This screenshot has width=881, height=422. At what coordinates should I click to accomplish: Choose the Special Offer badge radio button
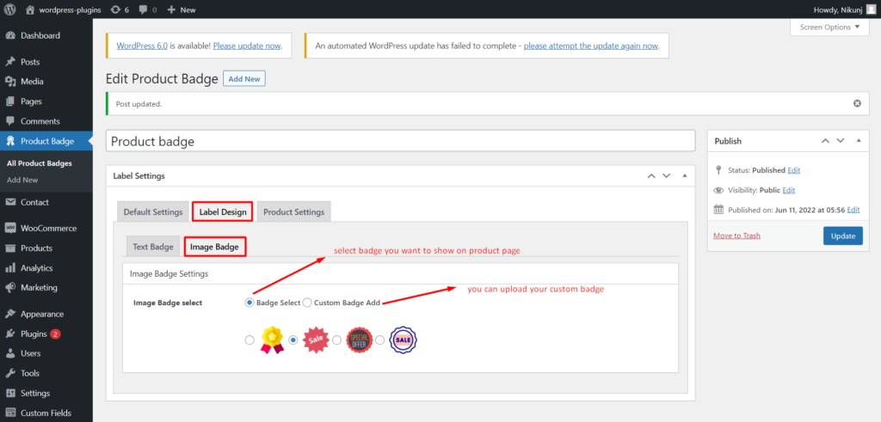coord(336,340)
